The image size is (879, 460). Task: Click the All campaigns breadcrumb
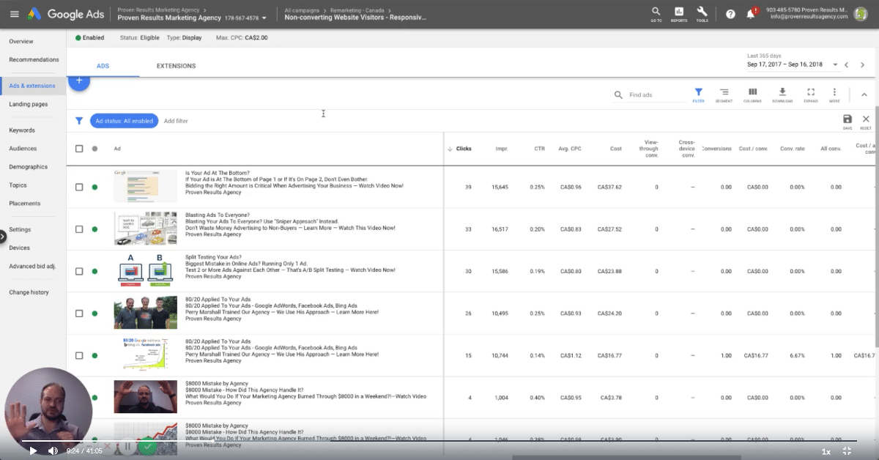click(301, 9)
